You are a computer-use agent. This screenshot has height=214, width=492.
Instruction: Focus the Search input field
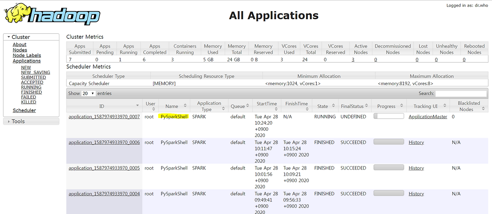coord(461,93)
